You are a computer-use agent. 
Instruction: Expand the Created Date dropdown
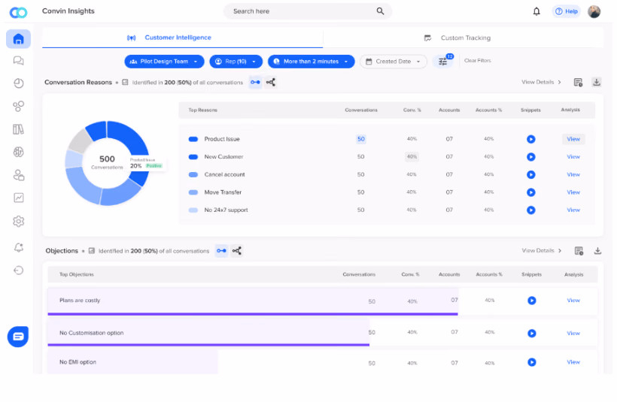click(x=393, y=62)
